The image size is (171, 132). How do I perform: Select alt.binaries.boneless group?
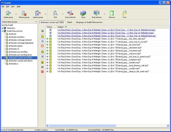pyautogui.click(x=17, y=37)
